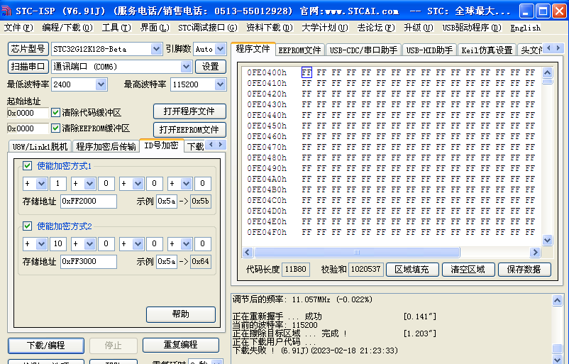Screen dimensions: 569x364
Task: Click log panel vertical scrollbar thumb
Action: pyautogui.click(x=558, y=348)
